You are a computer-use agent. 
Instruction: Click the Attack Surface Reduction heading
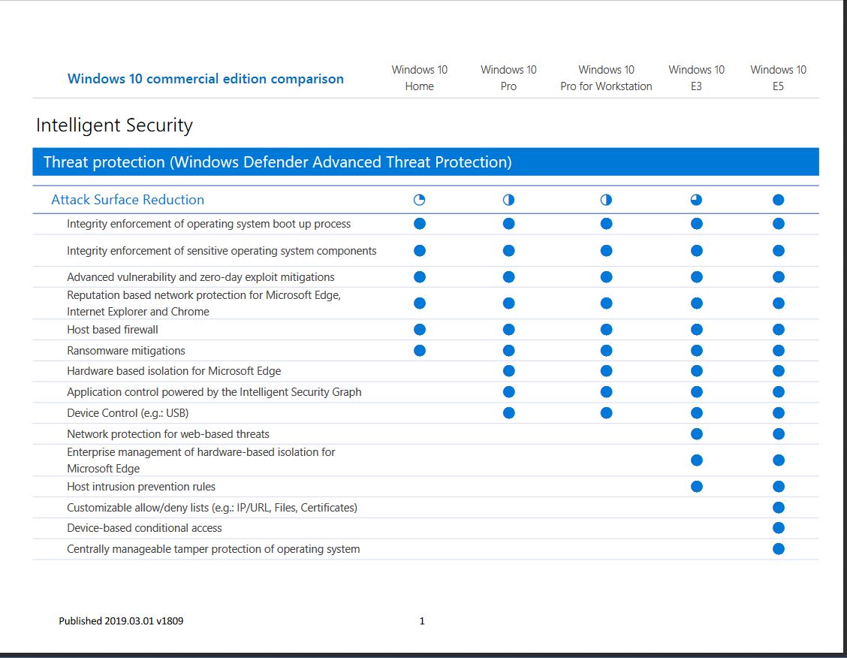(x=128, y=200)
